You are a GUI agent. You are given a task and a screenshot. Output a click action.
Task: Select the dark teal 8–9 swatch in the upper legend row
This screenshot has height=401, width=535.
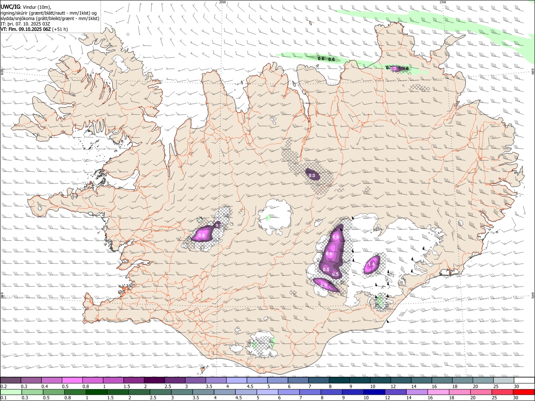pyautogui.click(x=339, y=380)
